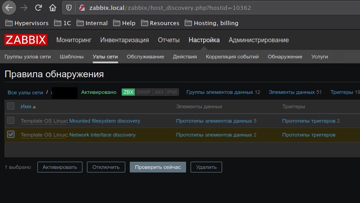Click the SNMP availability indicator
This screenshot has height=203, width=360.
coord(143,92)
